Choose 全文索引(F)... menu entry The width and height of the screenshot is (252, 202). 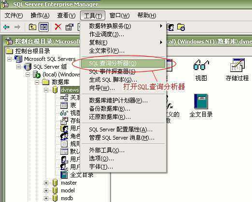tap(124, 51)
